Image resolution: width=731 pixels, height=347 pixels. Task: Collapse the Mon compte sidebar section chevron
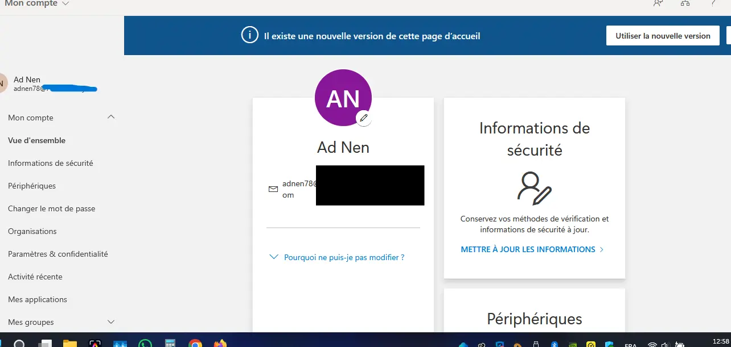pos(111,117)
